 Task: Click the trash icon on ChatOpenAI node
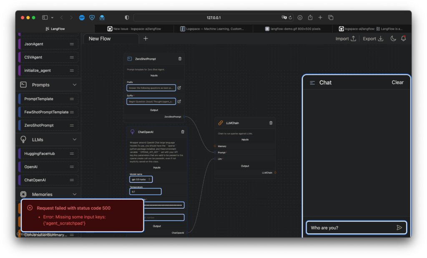182,132
